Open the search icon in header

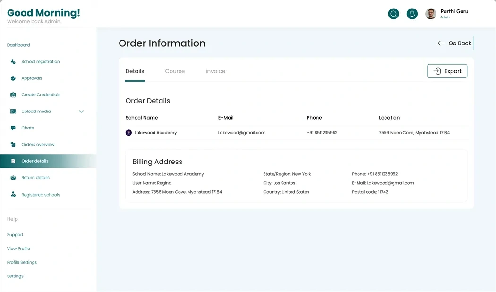click(x=393, y=14)
